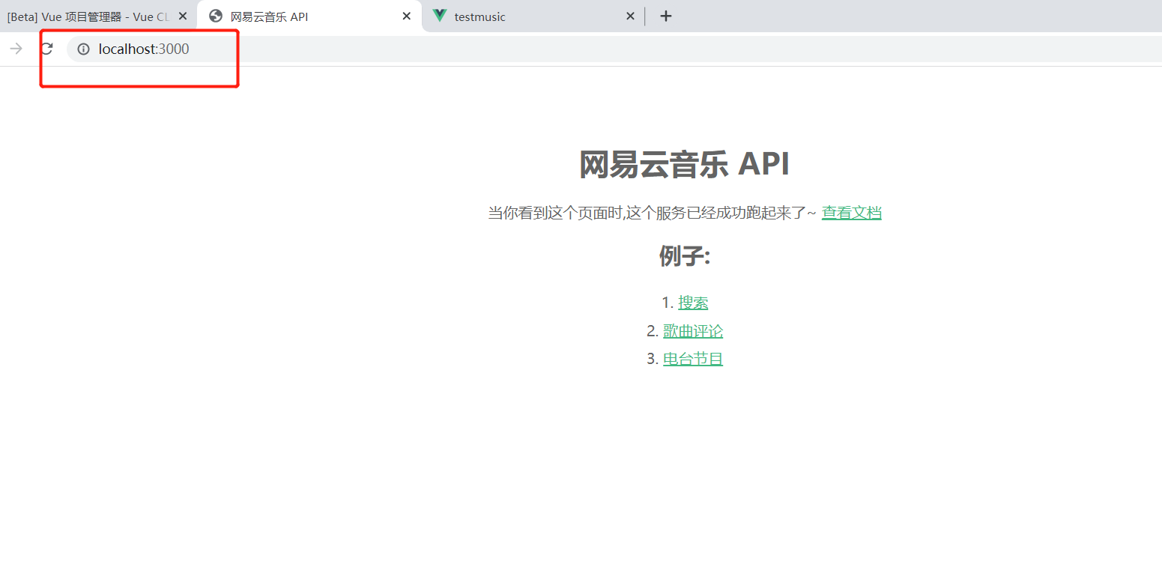Open the 歌曲评论 example link
1162x585 pixels.
[693, 331]
